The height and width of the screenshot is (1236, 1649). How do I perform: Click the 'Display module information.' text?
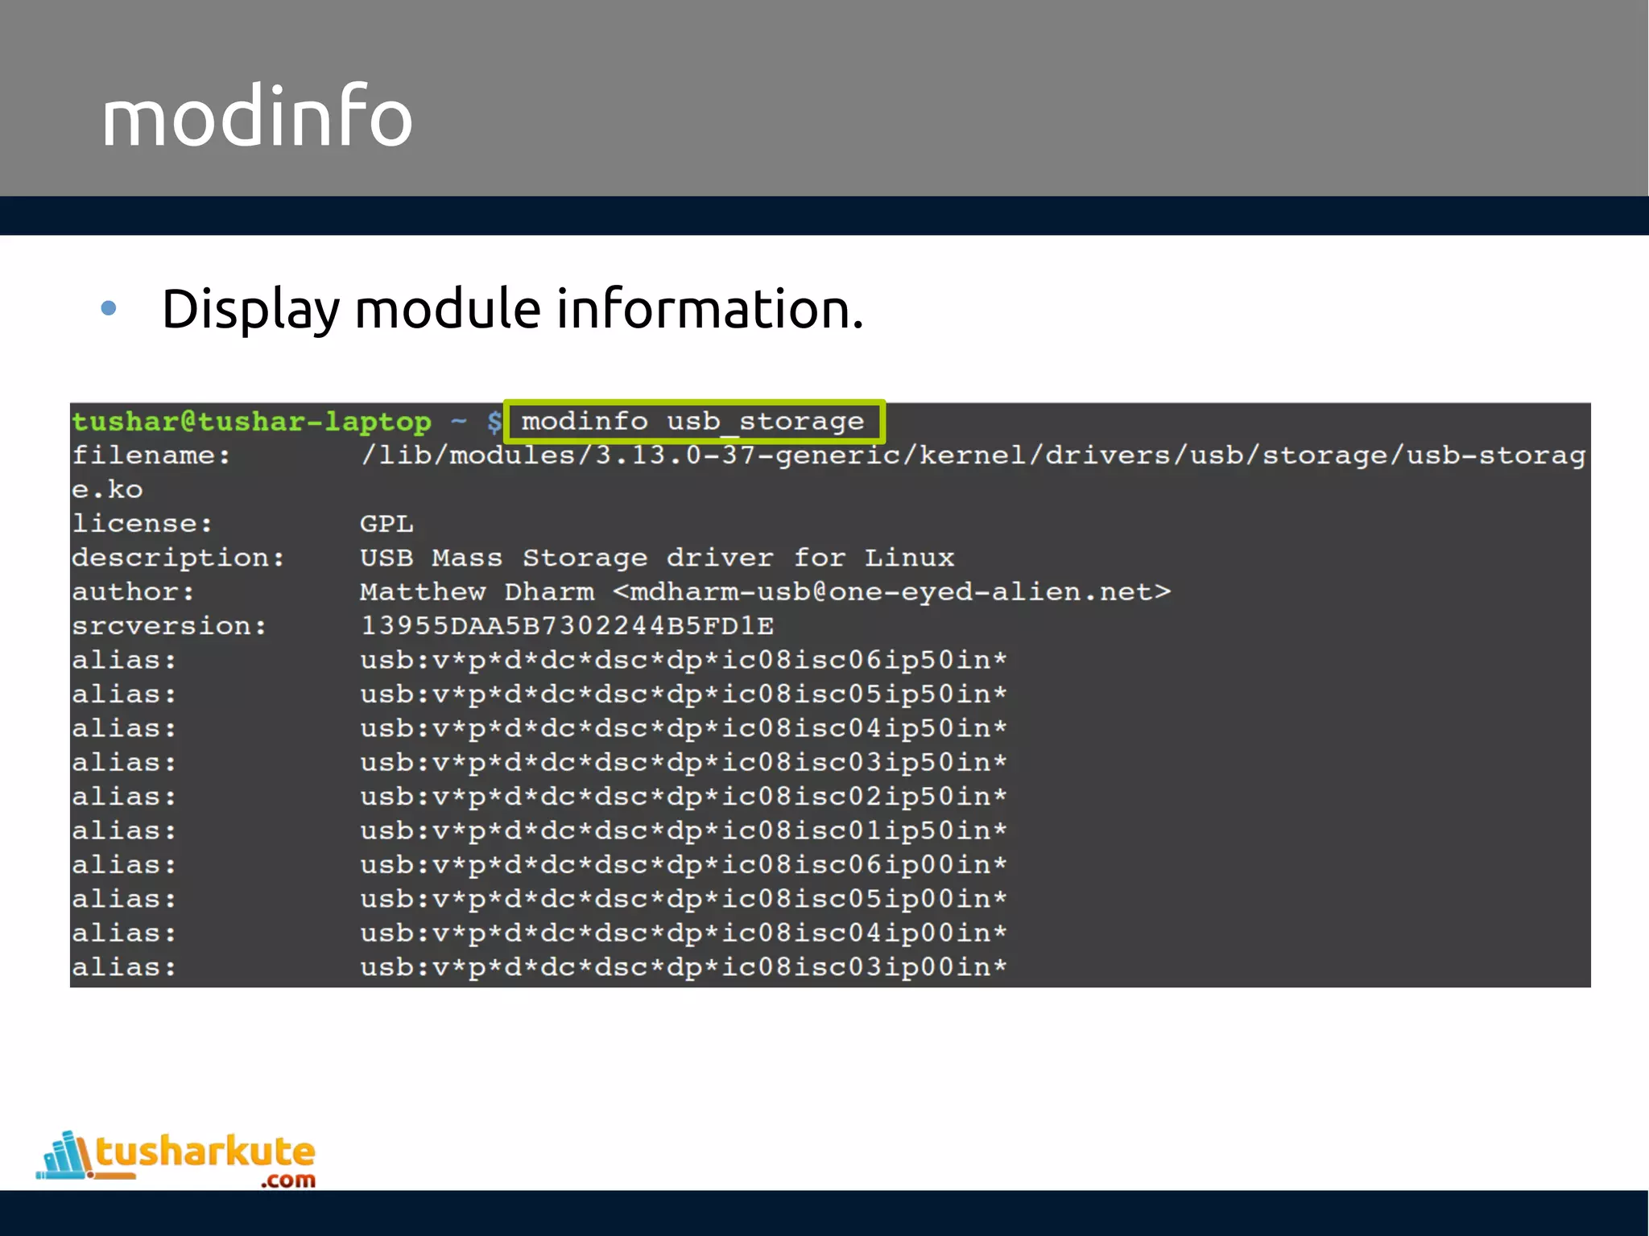(512, 309)
